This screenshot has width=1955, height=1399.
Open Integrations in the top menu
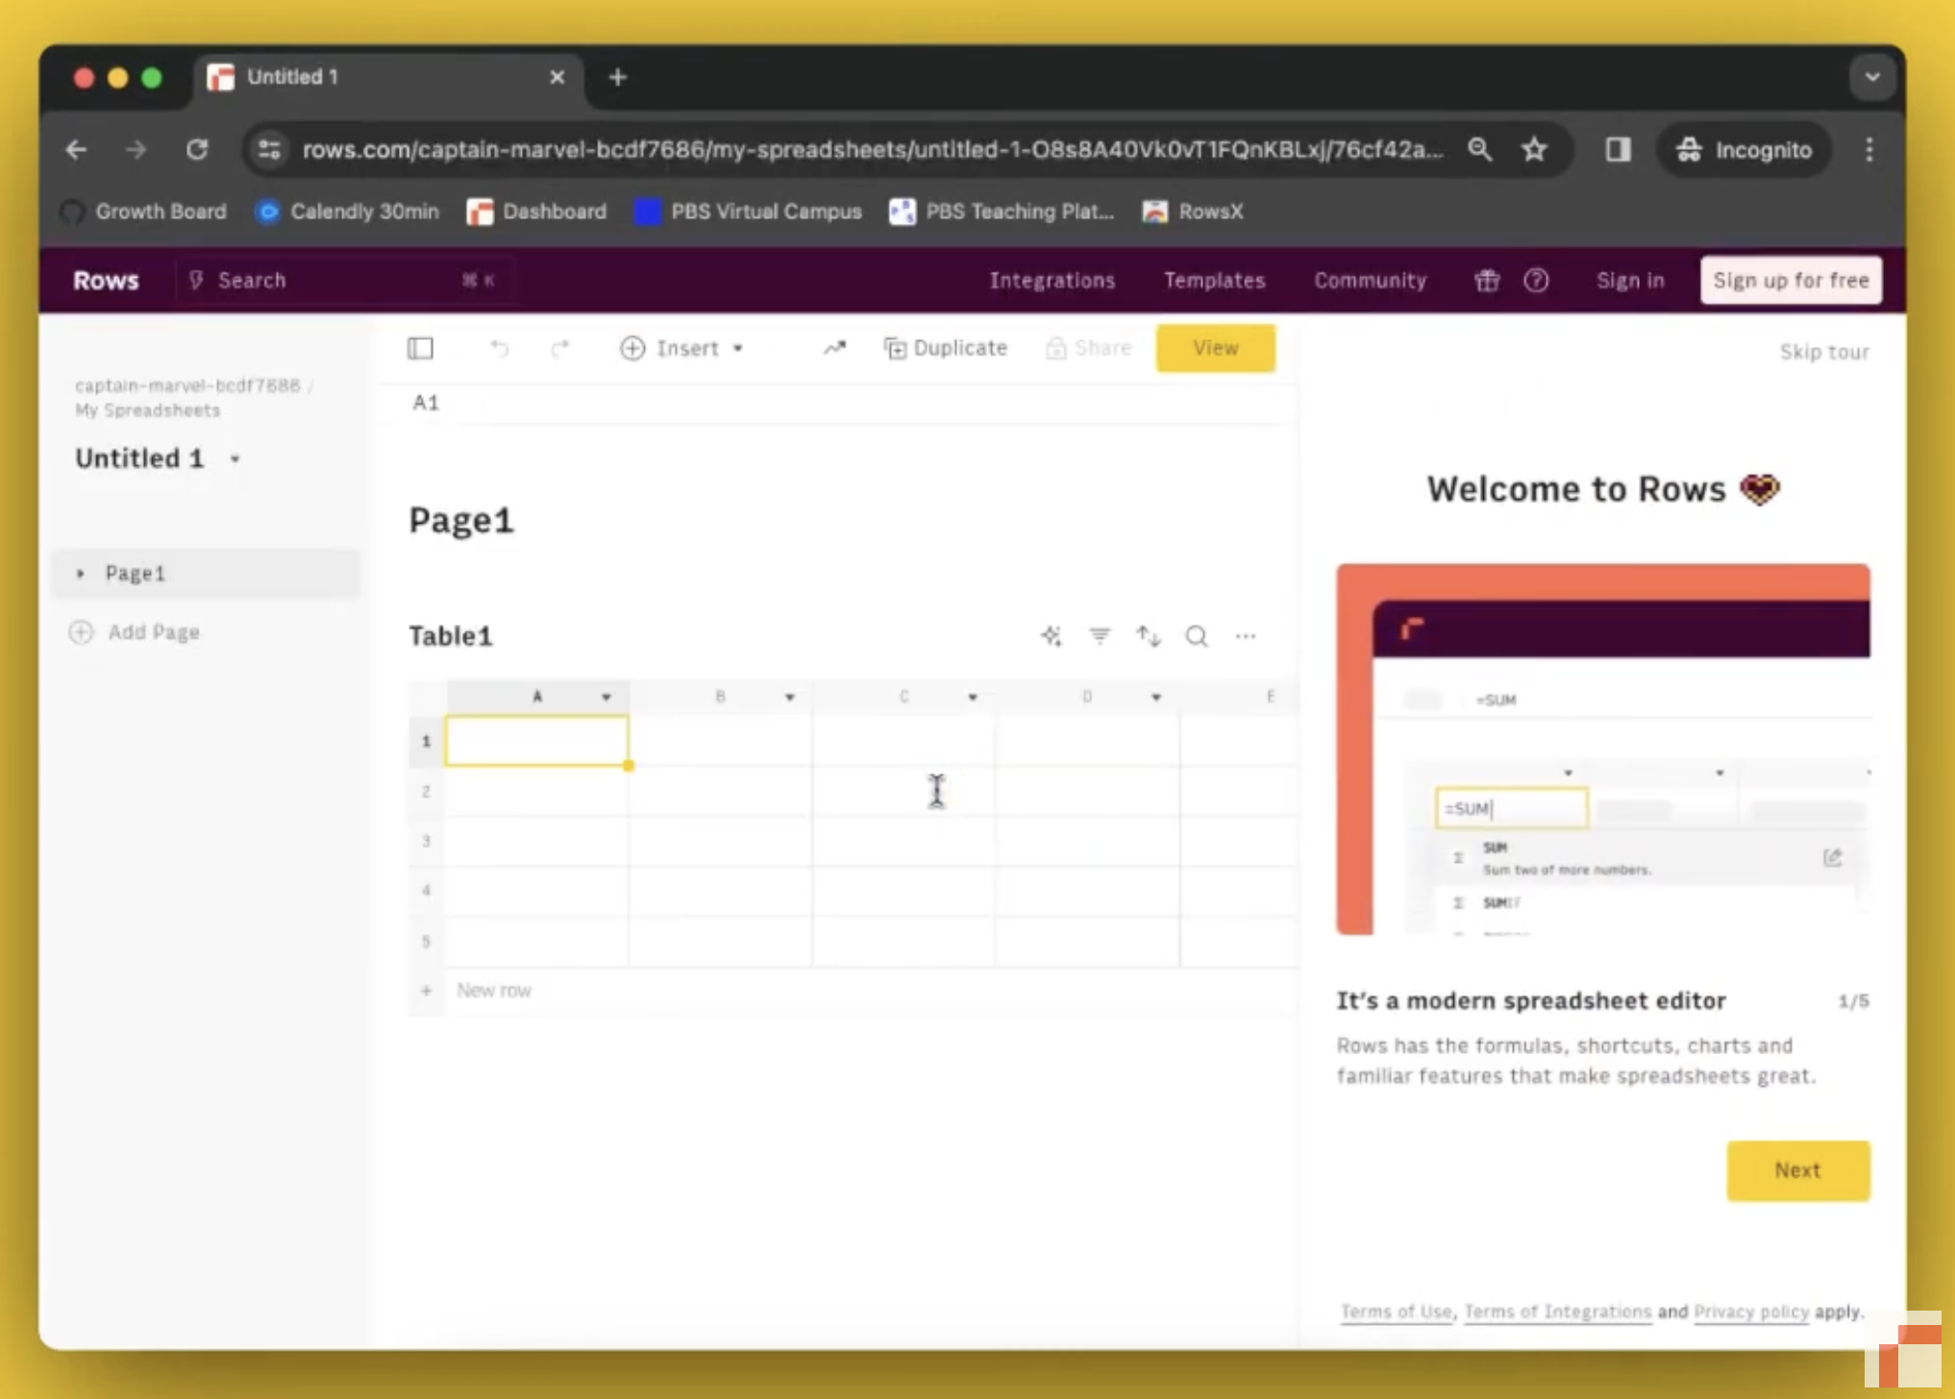[x=1052, y=281]
